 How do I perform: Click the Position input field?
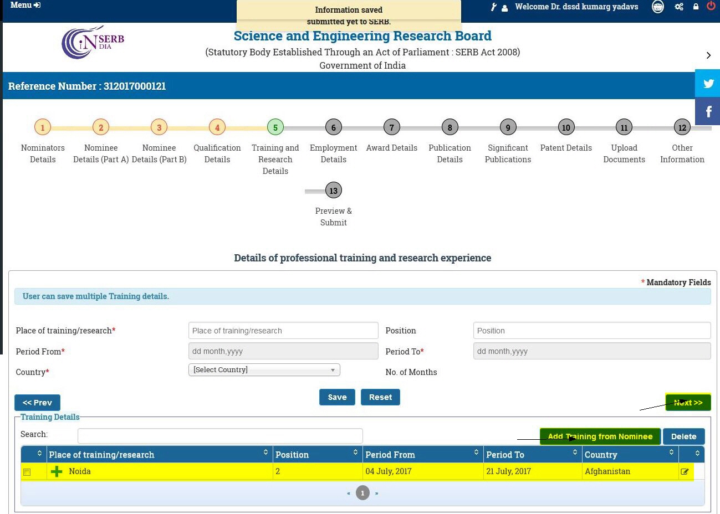(x=592, y=331)
